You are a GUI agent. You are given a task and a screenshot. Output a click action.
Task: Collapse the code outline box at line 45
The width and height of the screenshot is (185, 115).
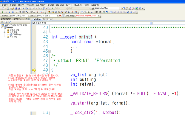(50, 51)
